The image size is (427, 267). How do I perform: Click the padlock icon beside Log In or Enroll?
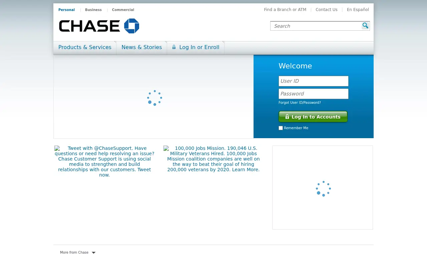pos(174,47)
